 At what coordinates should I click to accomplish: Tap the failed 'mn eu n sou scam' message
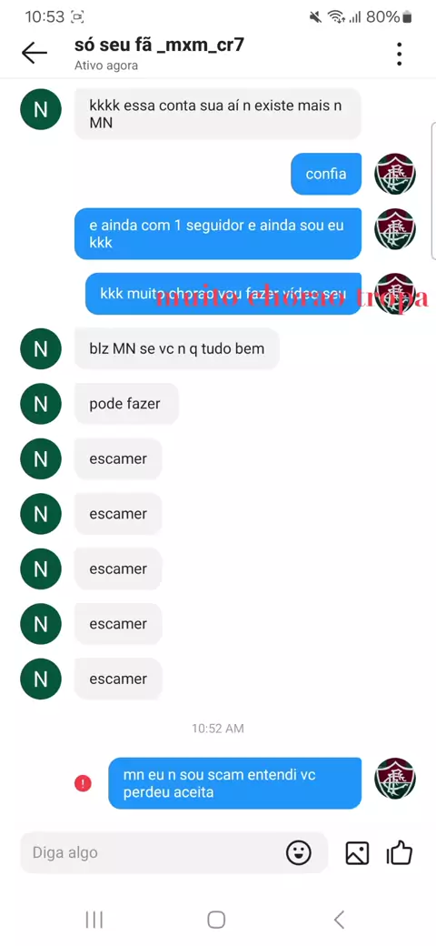(235, 783)
